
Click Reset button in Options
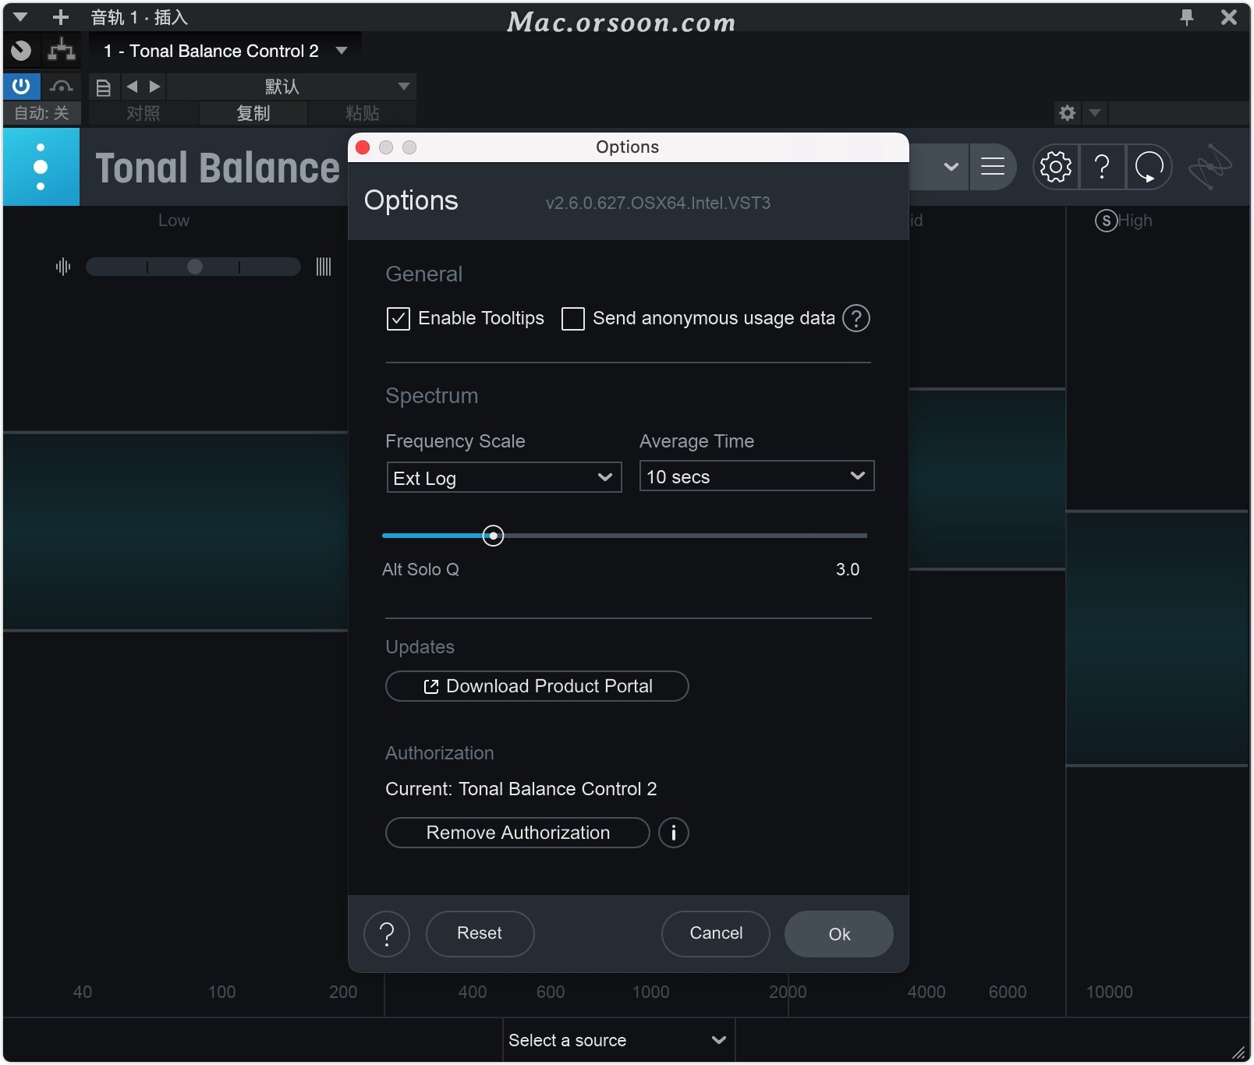pyautogui.click(x=480, y=934)
